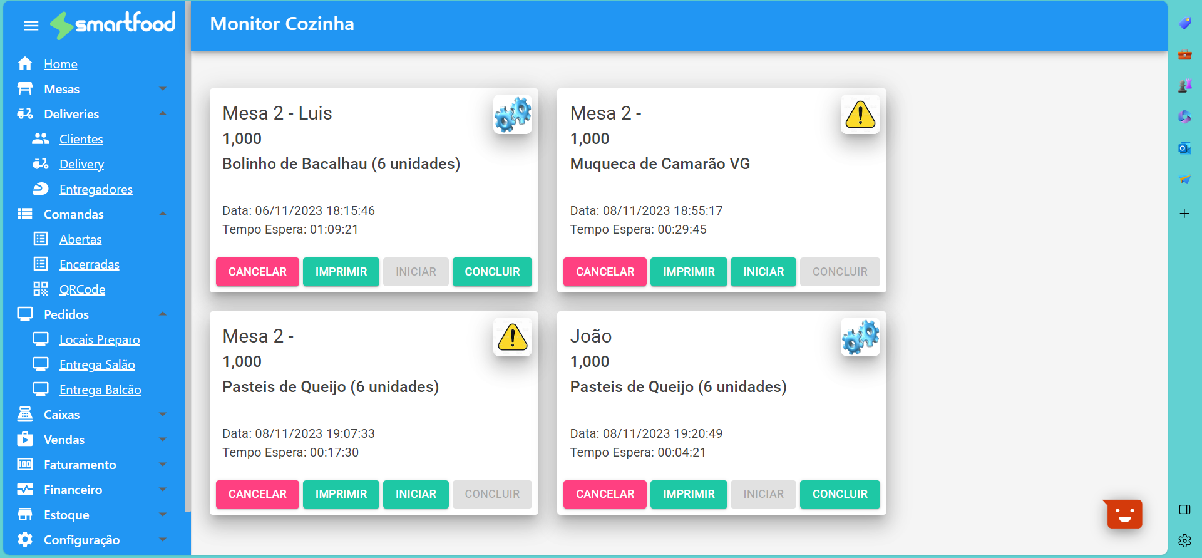
Task: Click gears status icon on Mesa 2 - Luis card
Action: click(512, 115)
